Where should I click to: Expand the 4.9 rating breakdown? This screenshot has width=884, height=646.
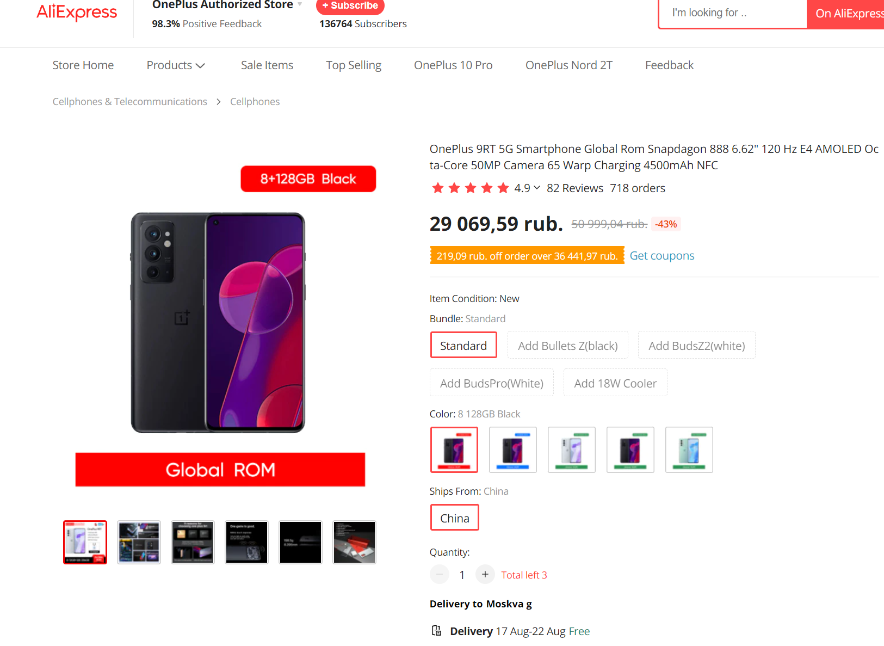click(x=536, y=188)
